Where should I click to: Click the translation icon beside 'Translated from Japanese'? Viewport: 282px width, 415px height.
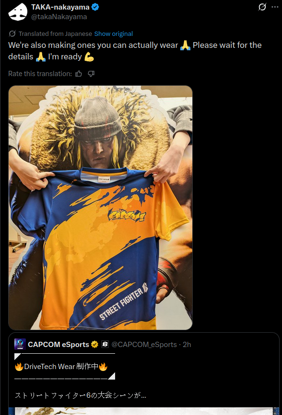click(x=12, y=34)
